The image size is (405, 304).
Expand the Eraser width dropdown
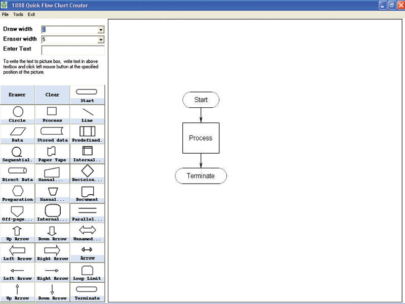101,39
